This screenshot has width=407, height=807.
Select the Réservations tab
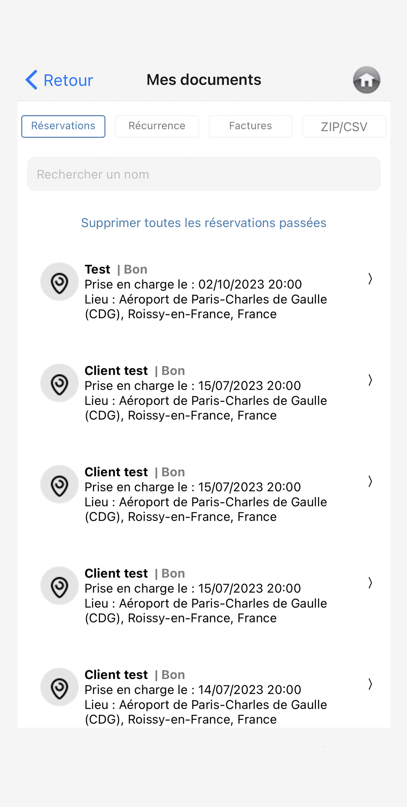pos(63,127)
